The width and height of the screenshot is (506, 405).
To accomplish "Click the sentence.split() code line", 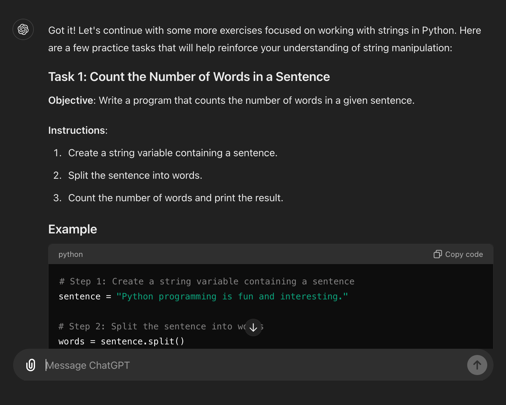I will point(121,341).
